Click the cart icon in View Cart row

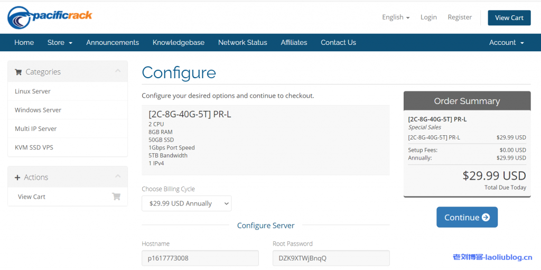[x=116, y=197]
